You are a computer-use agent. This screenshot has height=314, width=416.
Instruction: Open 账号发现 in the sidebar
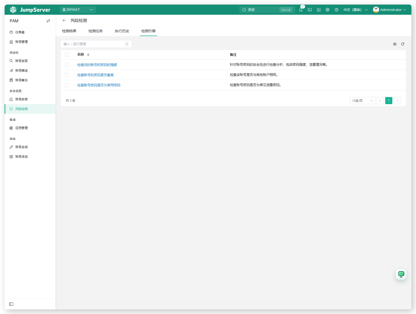pos(30,61)
